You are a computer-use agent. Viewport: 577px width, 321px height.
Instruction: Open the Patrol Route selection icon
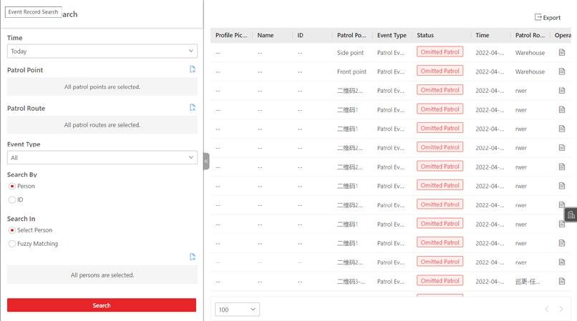coord(193,107)
